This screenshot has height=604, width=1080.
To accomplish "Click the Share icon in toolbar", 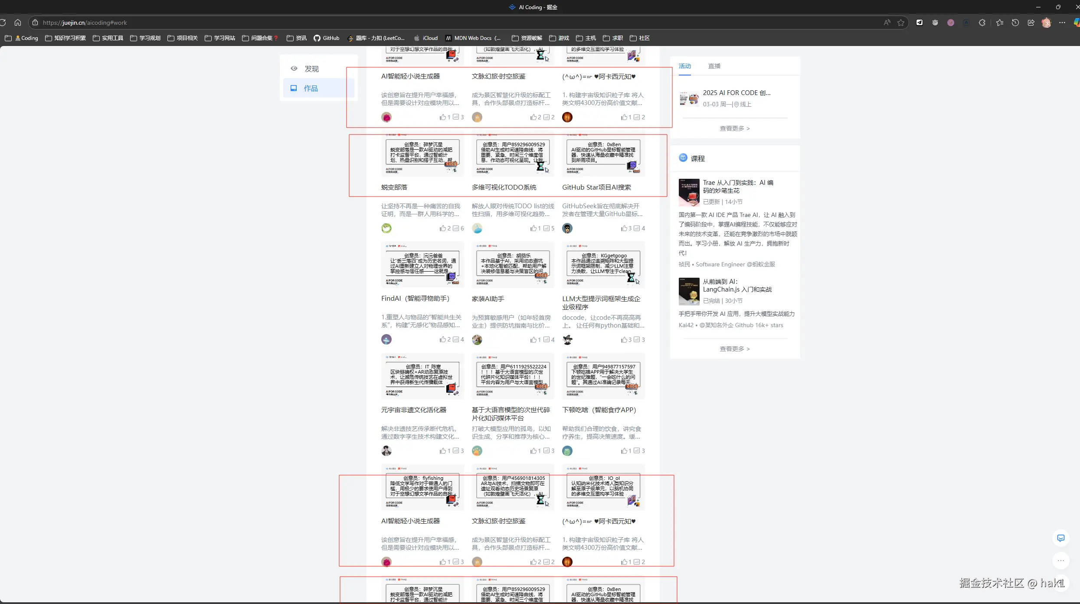I will coord(1031,23).
